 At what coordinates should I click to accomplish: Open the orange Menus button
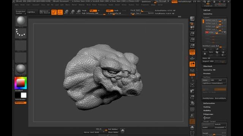[x=175, y=2]
